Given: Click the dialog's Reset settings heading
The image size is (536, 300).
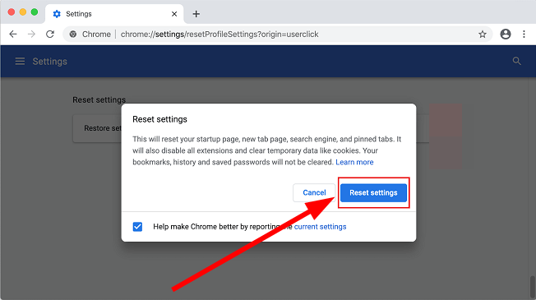Looking at the screenshot, I should point(159,119).
